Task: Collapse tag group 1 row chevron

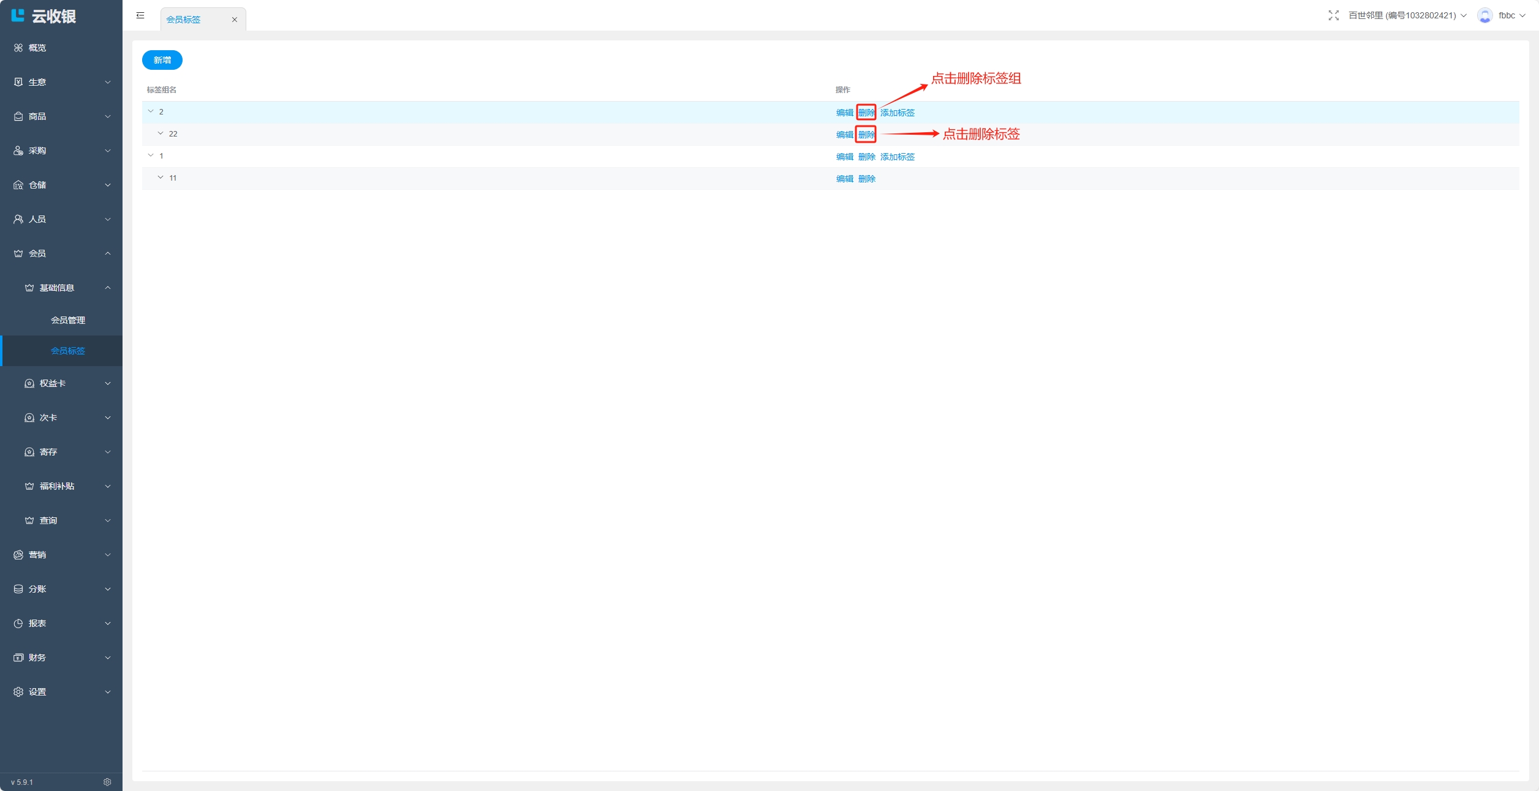Action: (x=151, y=156)
